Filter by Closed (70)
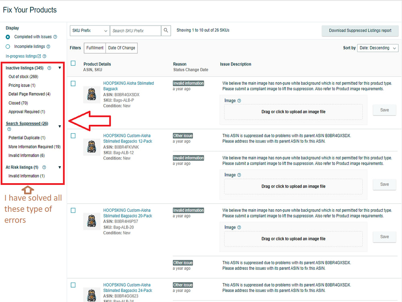 [18, 103]
